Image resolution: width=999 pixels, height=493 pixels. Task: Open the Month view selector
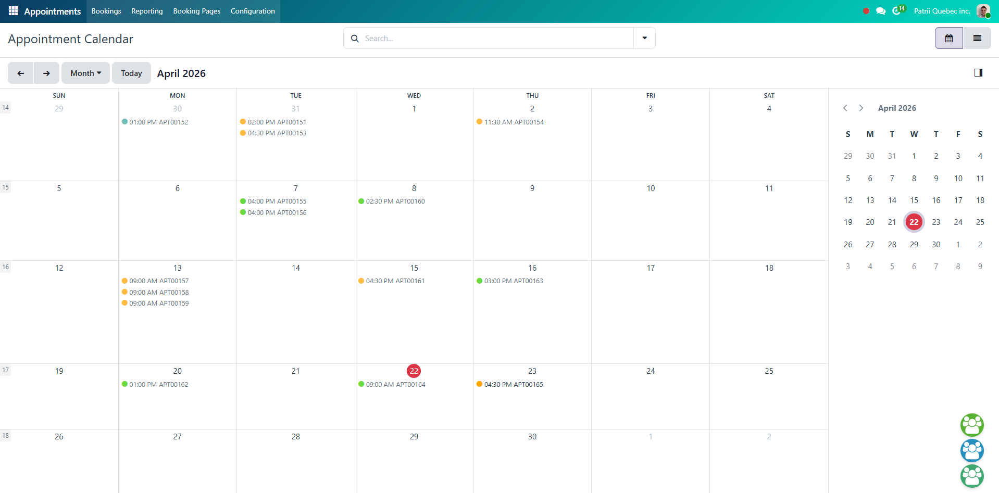(x=85, y=73)
